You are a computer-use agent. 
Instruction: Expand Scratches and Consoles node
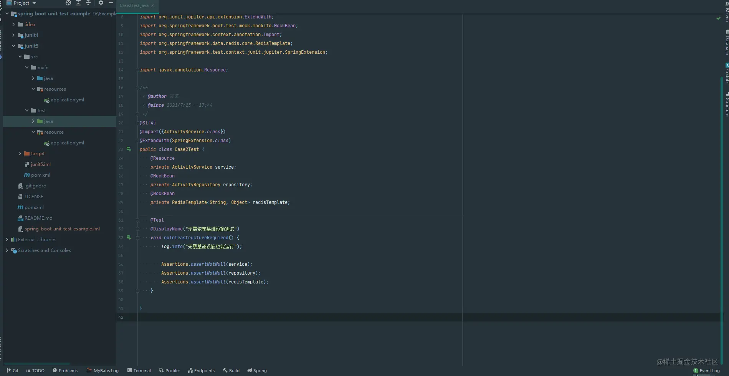(x=7, y=250)
